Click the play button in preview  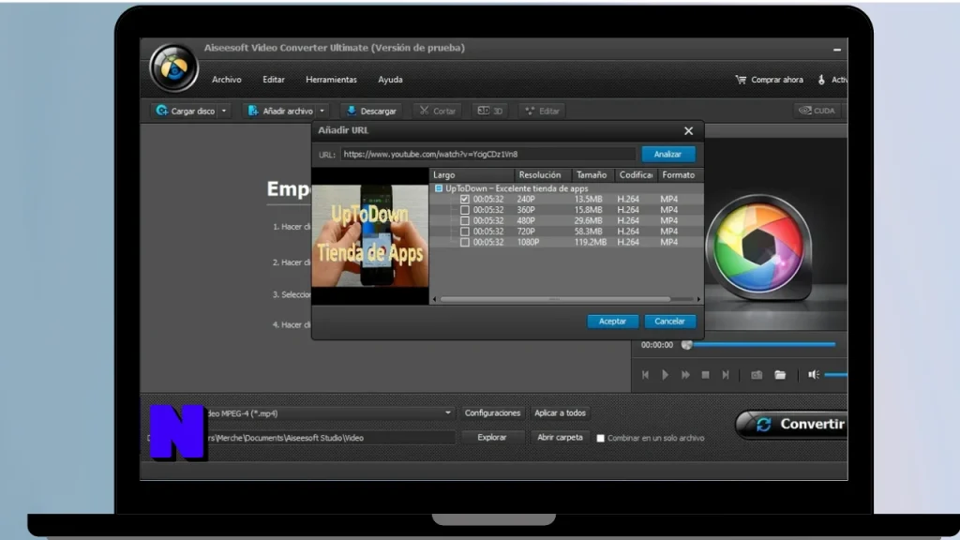pyautogui.click(x=665, y=375)
